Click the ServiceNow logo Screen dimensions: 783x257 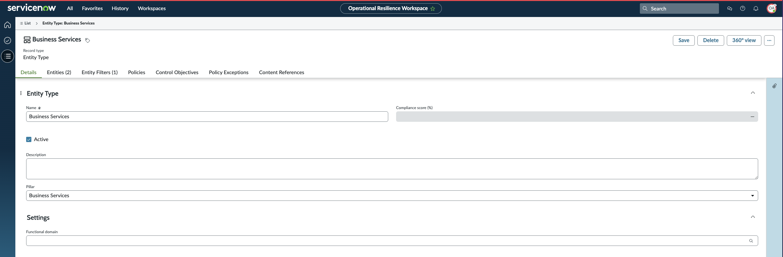(32, 8)
